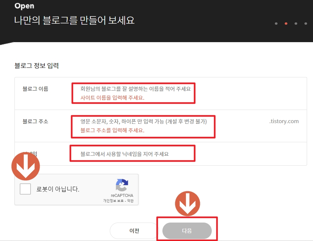Check the '로봇이 아닙니다' checkbox
The height and width of the screenshot is (241, 313).
pyautogui.click(x=25, y=189)
